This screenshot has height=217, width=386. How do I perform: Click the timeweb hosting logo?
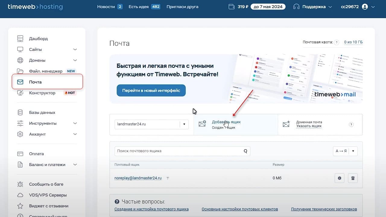(x=35, y=7)
